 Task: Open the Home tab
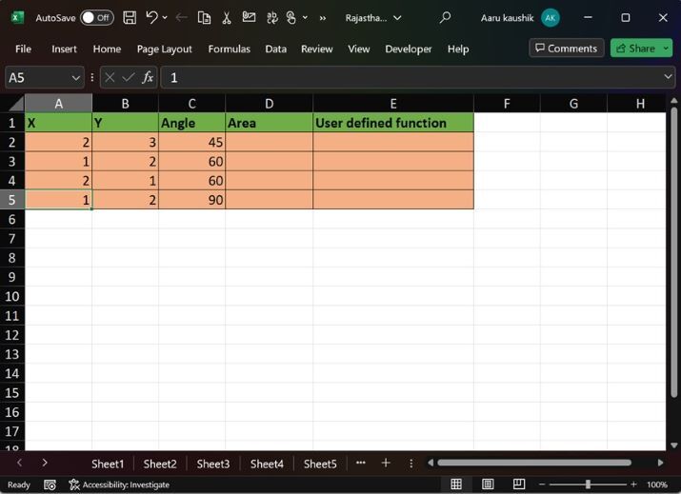click(107, 49)
